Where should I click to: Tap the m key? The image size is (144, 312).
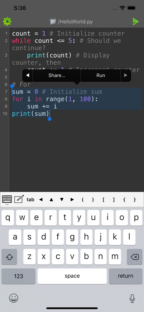click(115, 257)
